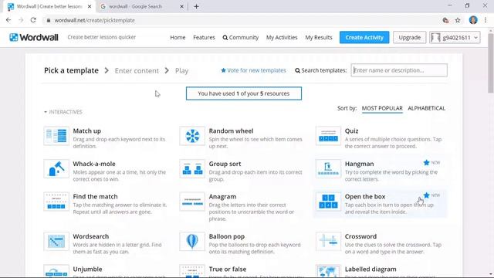The image size is (494, 278).
Task: Expand the g94021611 account dropdown
Action: (x=455, y=37)
